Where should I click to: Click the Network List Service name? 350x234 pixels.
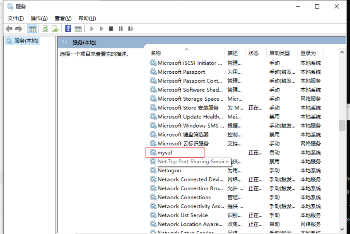183,215
